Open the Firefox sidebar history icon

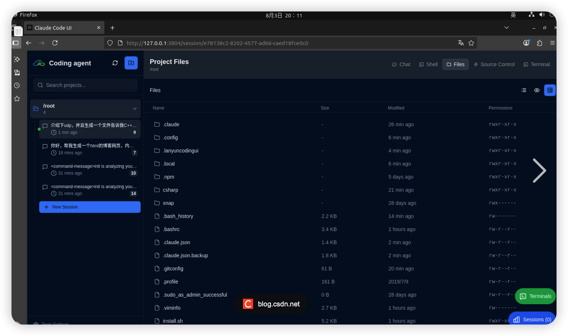(17, 85)
